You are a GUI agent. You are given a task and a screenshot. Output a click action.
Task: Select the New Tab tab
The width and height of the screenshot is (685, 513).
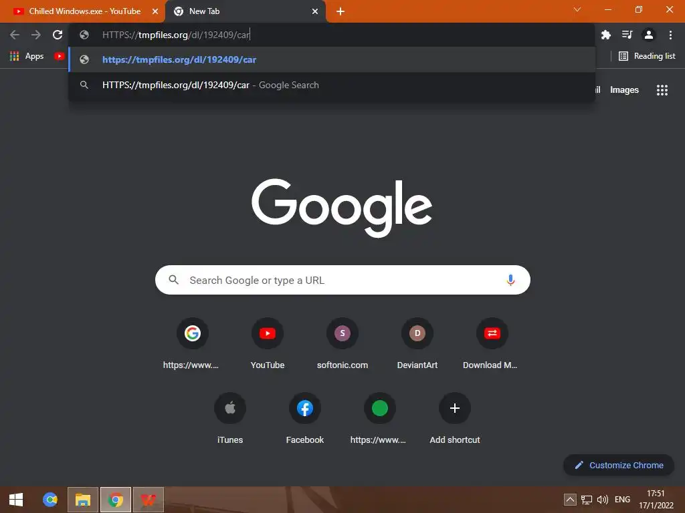click(x=245, y=11)
